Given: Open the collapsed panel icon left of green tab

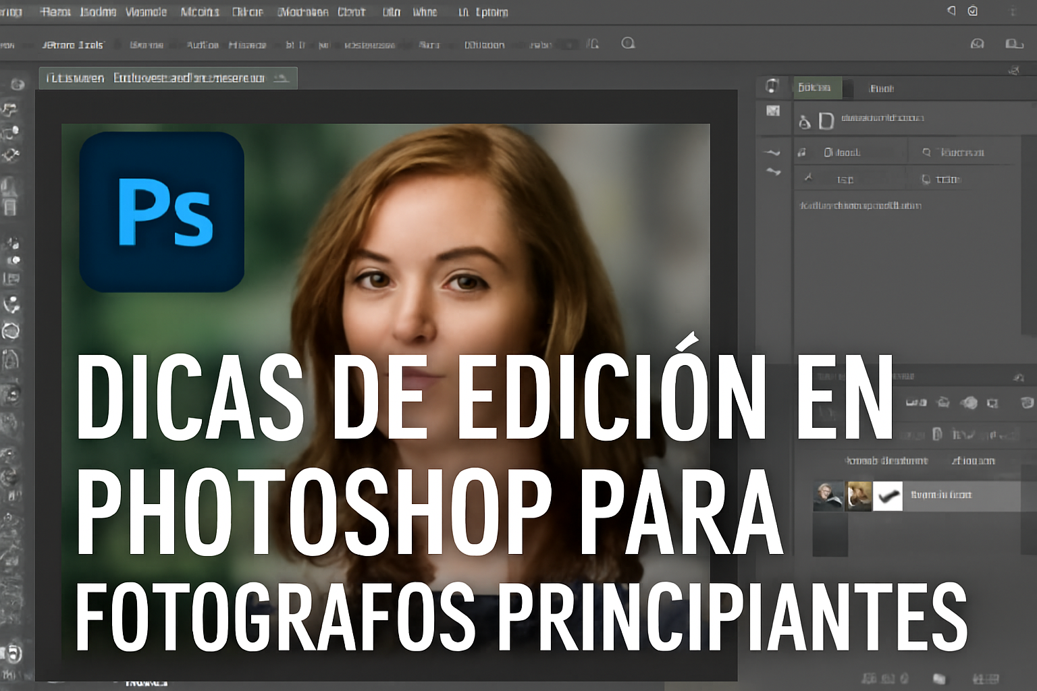Looking at the screenshot, I should tap(772, 86).
